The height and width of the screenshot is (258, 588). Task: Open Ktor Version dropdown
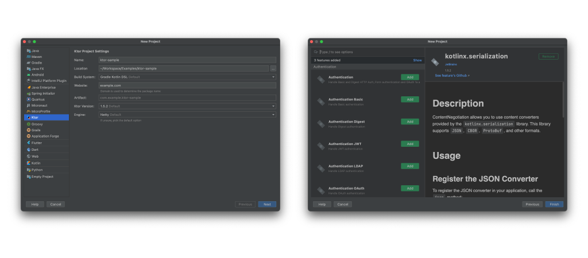(187, 106)
